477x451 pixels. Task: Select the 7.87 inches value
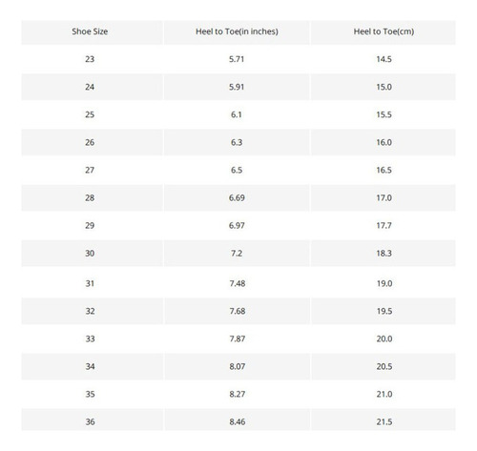pyautogui.click(x=238, y=338)
